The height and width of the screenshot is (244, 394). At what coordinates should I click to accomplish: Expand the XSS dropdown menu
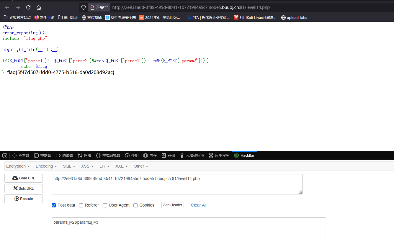point(87,166)
